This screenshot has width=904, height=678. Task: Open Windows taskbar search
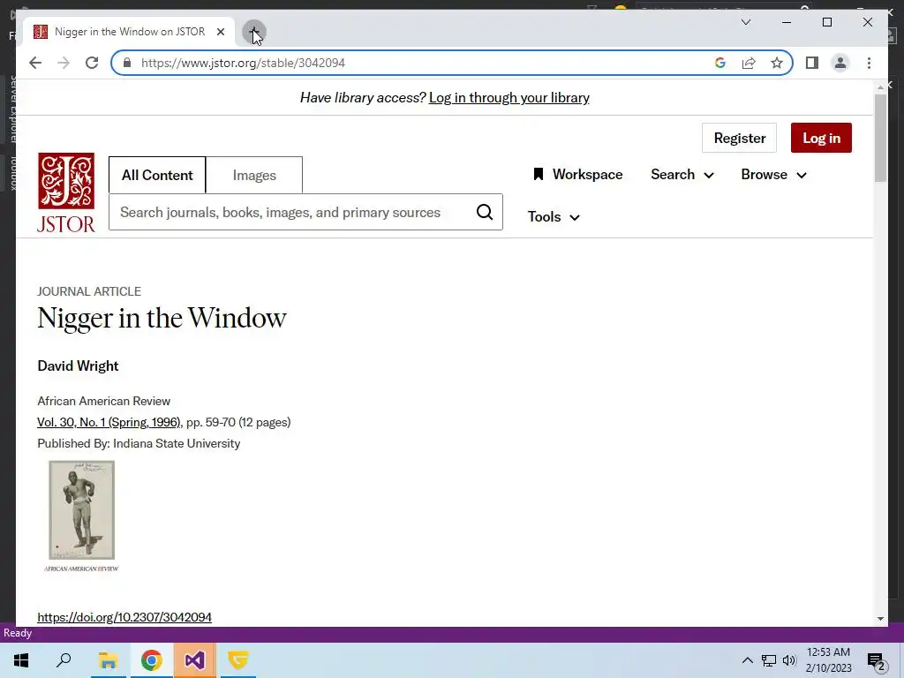[64, 660]
